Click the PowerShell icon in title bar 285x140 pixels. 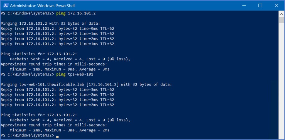coord(5,6)
